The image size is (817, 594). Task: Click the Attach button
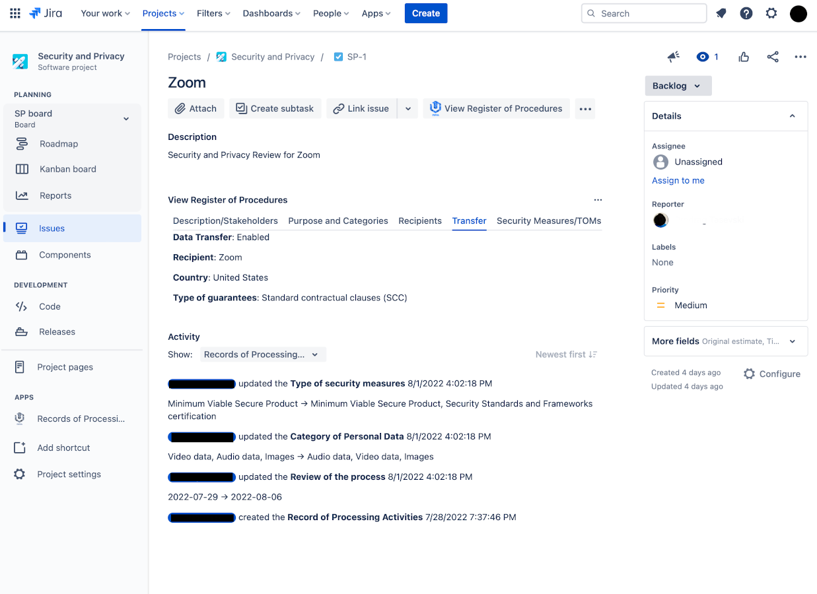coord(196,109)
